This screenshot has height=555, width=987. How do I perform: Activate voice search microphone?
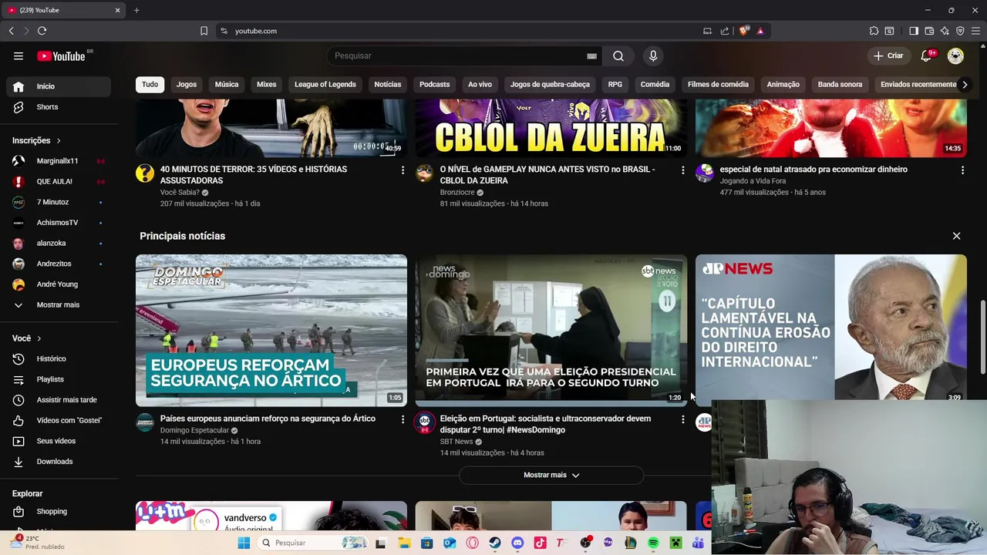tap(653, 55)
